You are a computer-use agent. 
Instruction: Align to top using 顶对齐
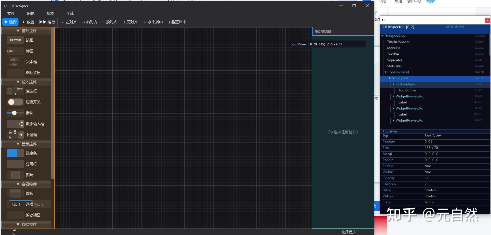coord(110,22)
